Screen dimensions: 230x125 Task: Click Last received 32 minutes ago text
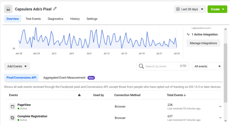(x=184, y=108)
